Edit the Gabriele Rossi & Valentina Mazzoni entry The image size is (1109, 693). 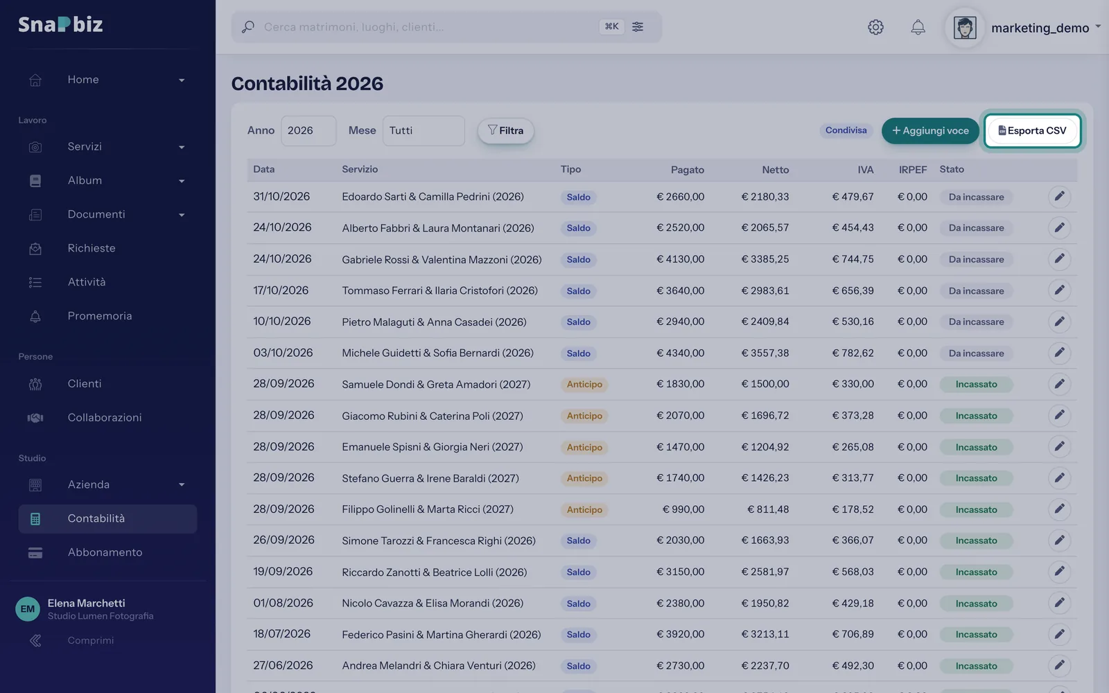point(1059,259)
